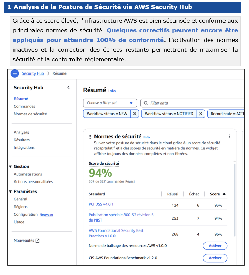Collapse the Paramètres section
Viewport: 249px width, 275px height.
click(10, 191)
